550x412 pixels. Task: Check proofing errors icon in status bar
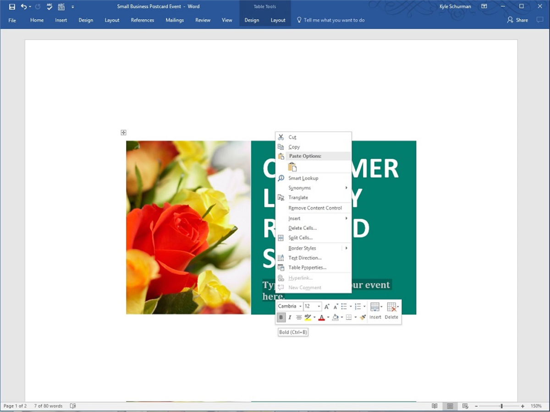[x=73, y=406]
